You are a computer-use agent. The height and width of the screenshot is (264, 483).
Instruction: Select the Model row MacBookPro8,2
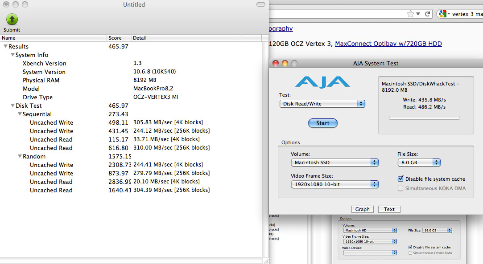[x=131, y=89]
